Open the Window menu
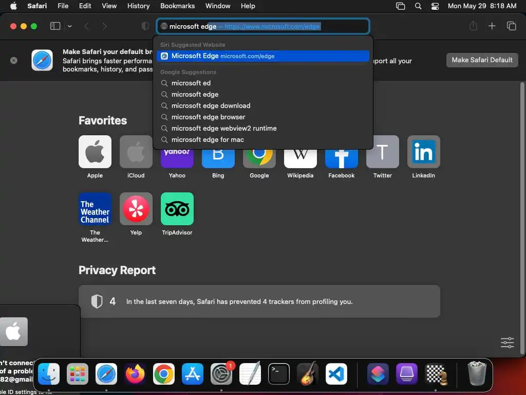 point(218,6)
